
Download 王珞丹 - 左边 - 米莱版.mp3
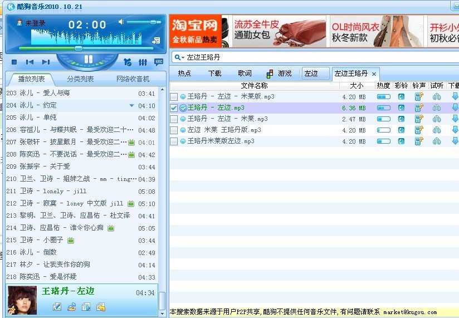pos(455,96)
